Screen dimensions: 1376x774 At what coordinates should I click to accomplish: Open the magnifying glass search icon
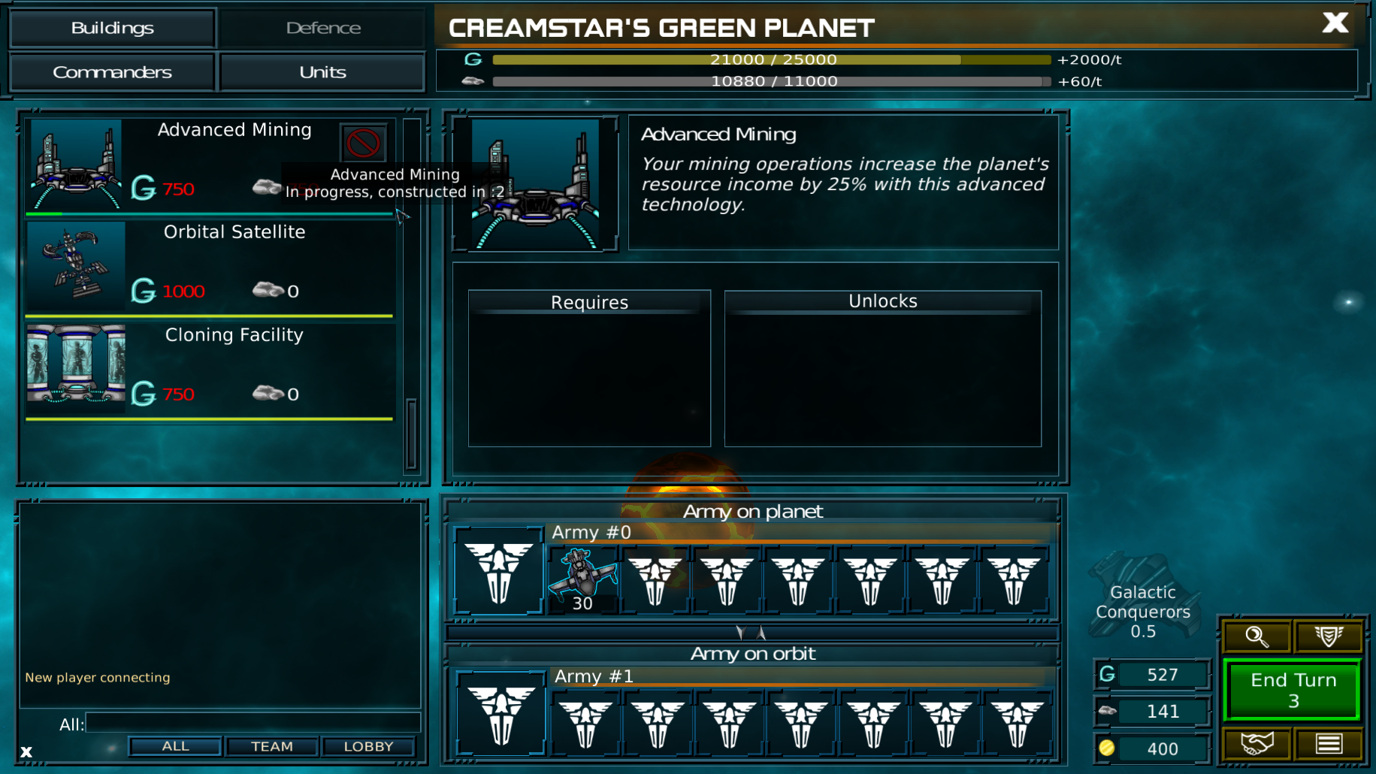coord(1257,636)
